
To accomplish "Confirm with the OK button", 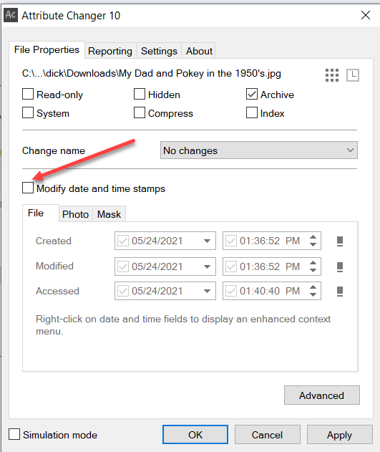I will (x=195, y=434).
